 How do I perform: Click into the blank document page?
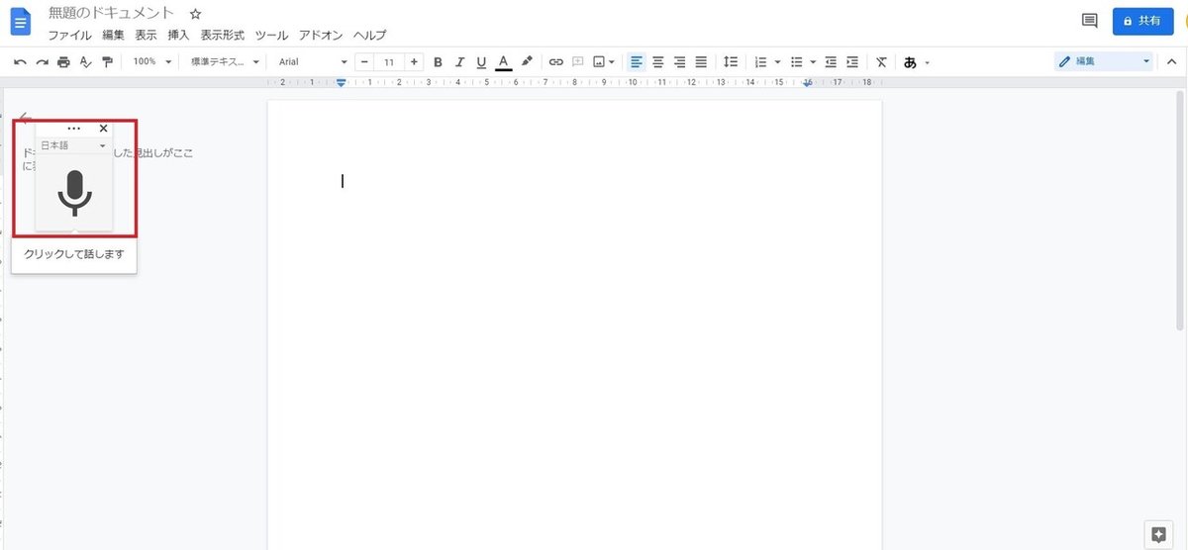pos(574,326)
